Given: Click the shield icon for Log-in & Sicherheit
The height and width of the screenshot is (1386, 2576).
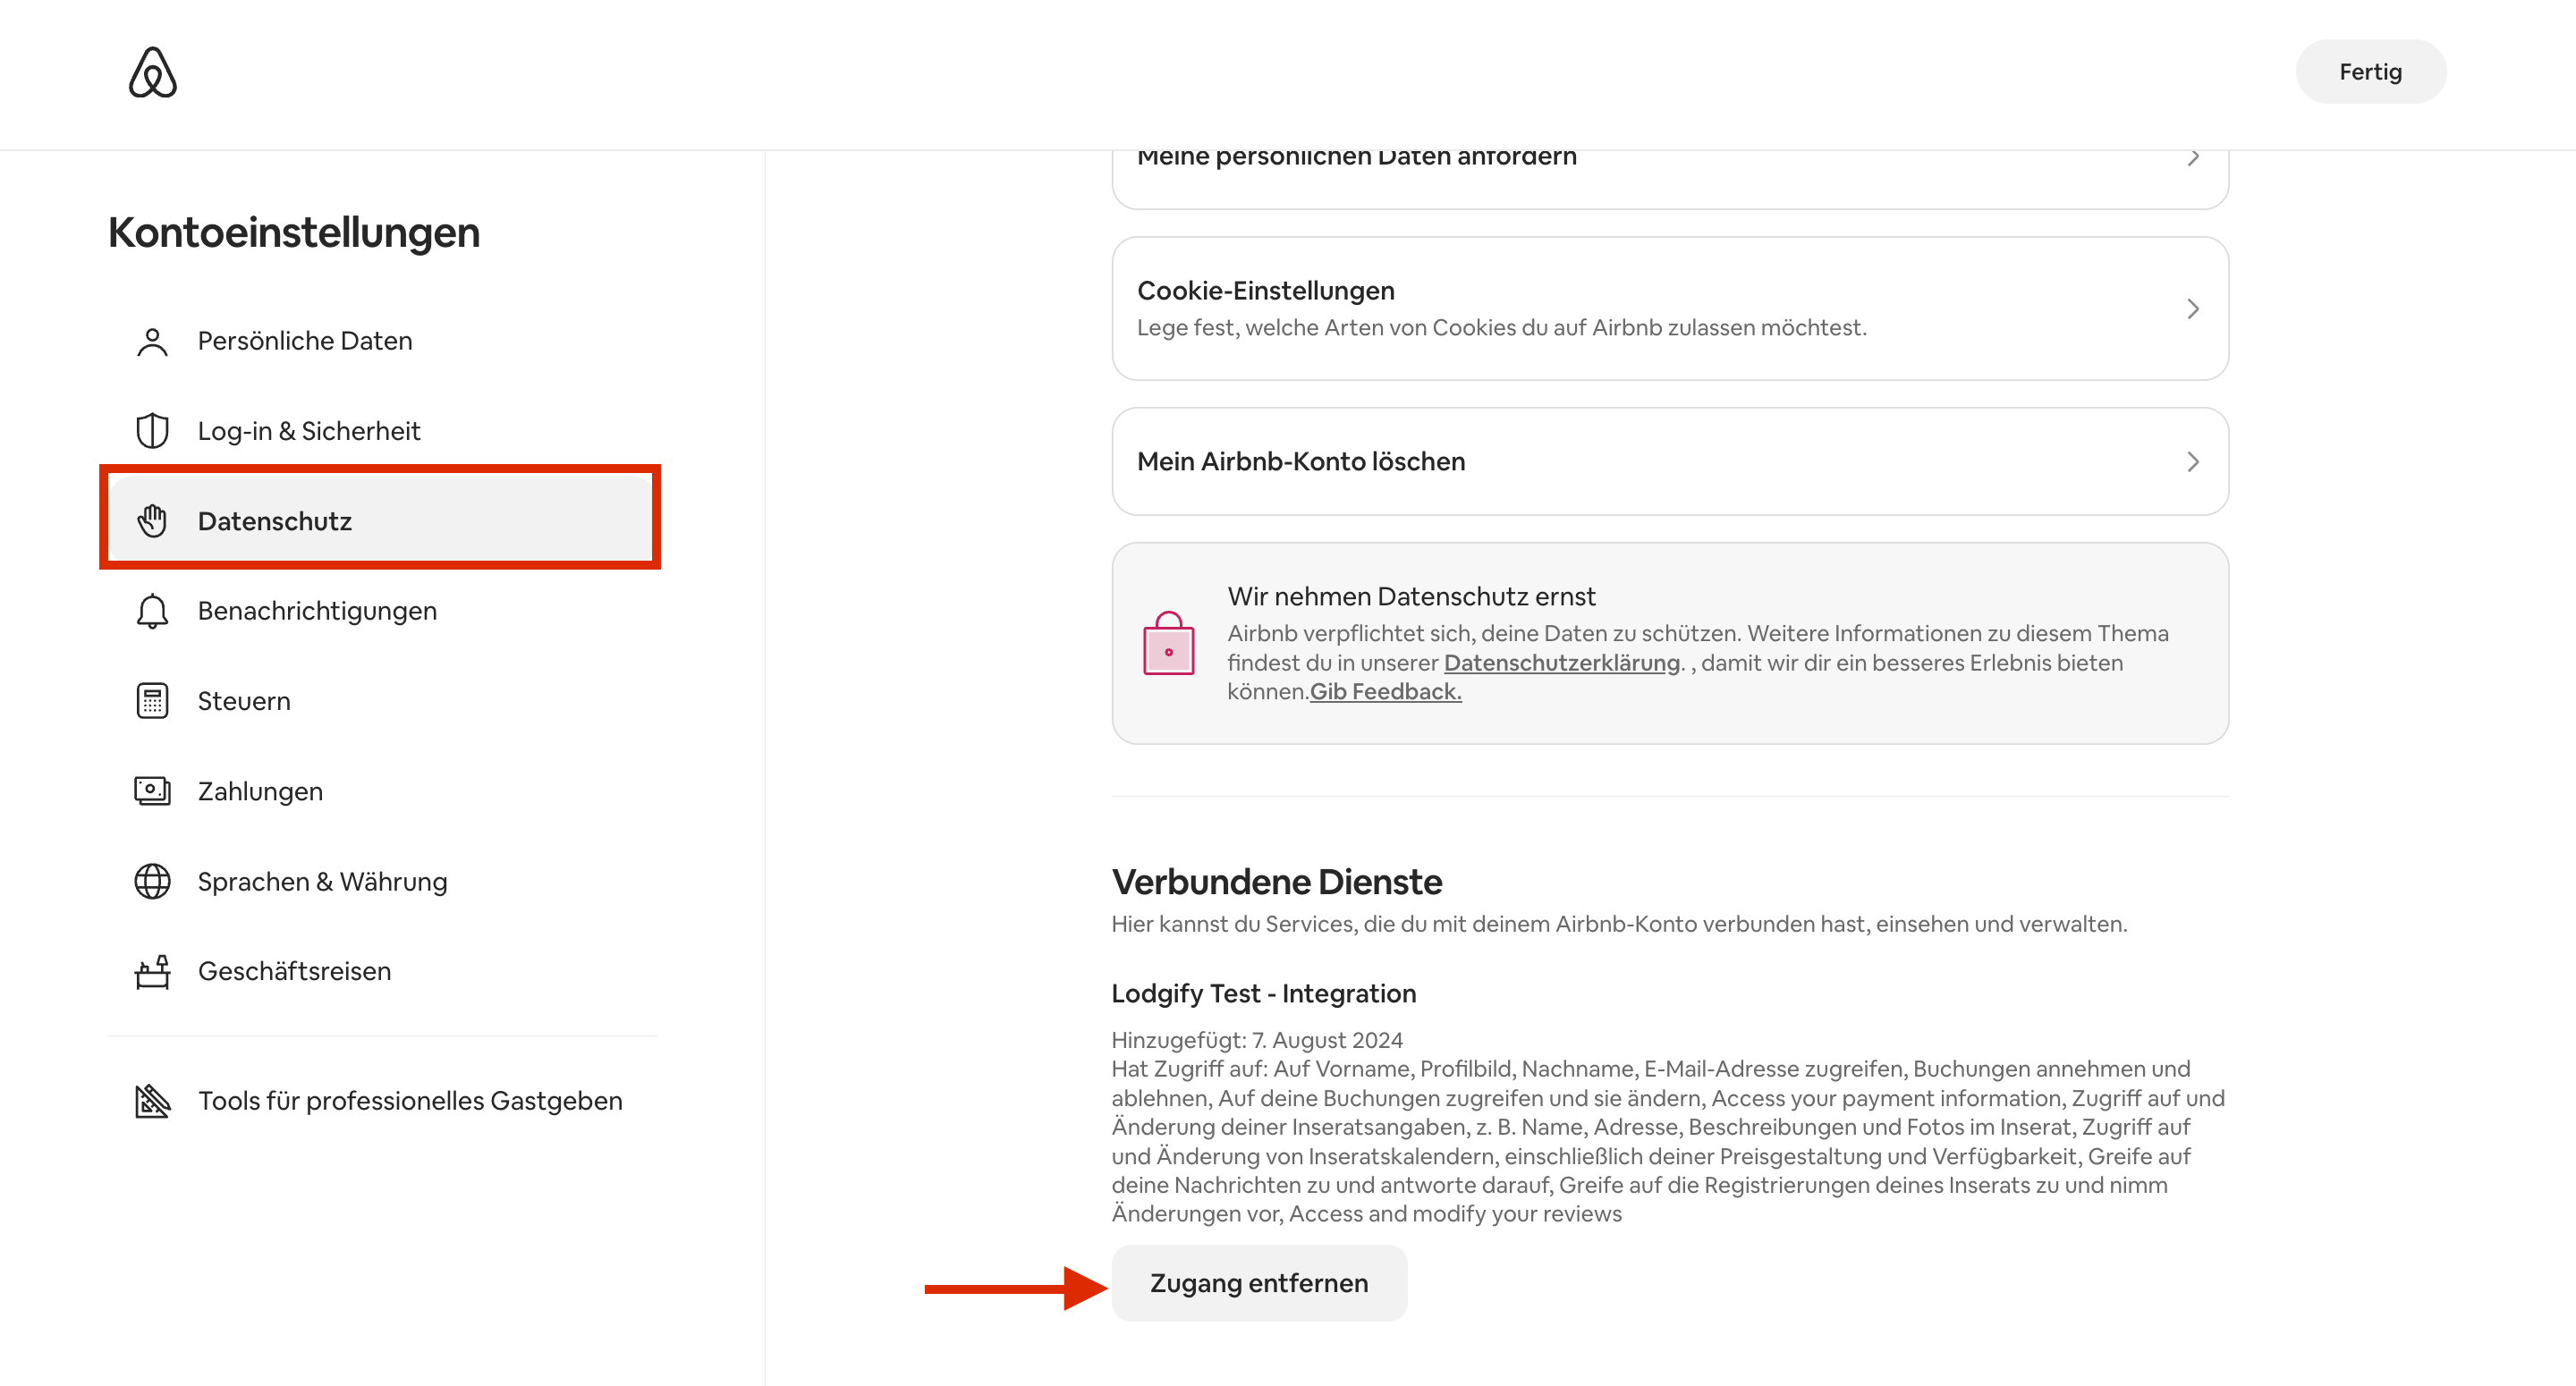Looking at the screenshot, I should pyautogui.click(x=152, y=431).
